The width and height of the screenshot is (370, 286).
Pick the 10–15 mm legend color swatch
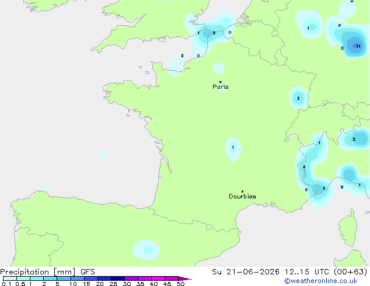click(77, 278)
